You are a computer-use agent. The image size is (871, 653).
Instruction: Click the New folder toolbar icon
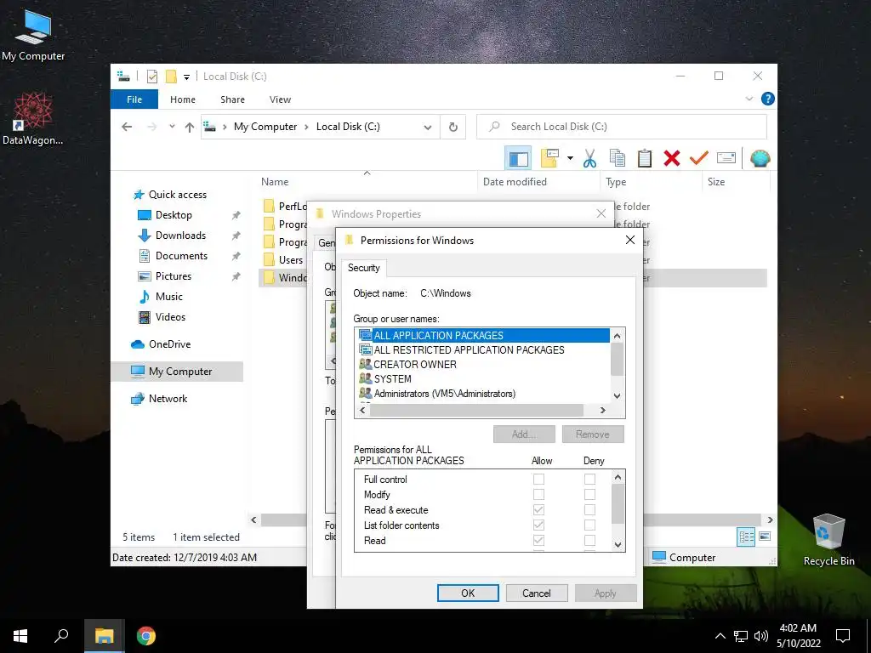[550, 158]
